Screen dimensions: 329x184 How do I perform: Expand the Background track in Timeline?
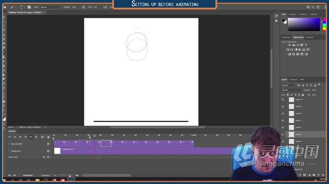coord(9,151)
